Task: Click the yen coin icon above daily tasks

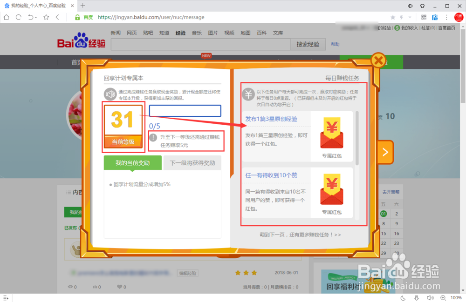Action: [248, 94]
